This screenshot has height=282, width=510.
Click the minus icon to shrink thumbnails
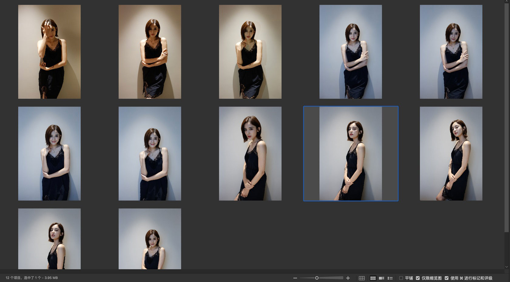pyautogui.click(x=295, y=278)
